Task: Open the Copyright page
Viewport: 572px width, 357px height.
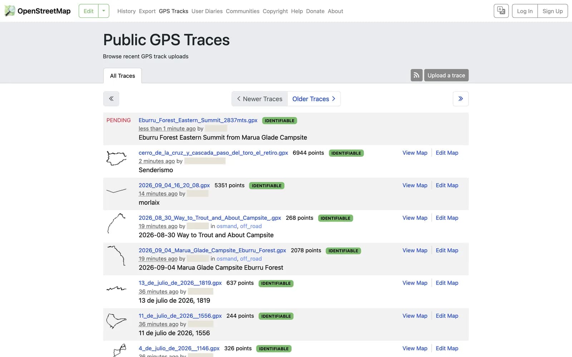Action: coord(275,11)
